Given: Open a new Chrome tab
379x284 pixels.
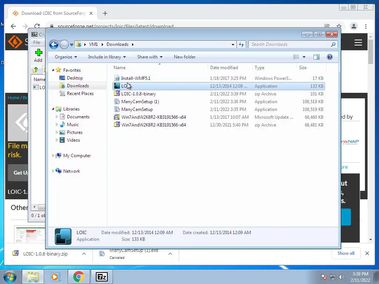Looking at the screenshot, I should point(105,13).
